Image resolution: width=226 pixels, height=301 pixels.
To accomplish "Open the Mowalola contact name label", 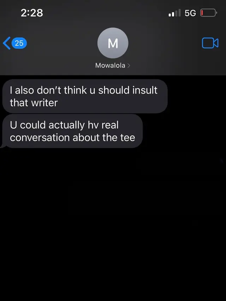I will click(110, 66).
